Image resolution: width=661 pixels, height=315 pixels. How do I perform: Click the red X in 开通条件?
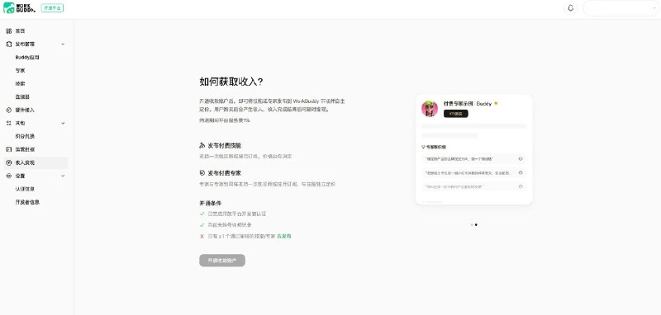coord(202,237)
